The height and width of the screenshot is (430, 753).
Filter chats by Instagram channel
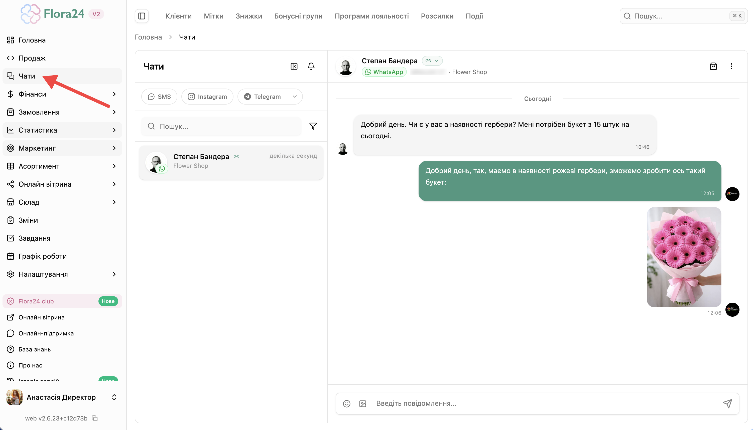207,97
